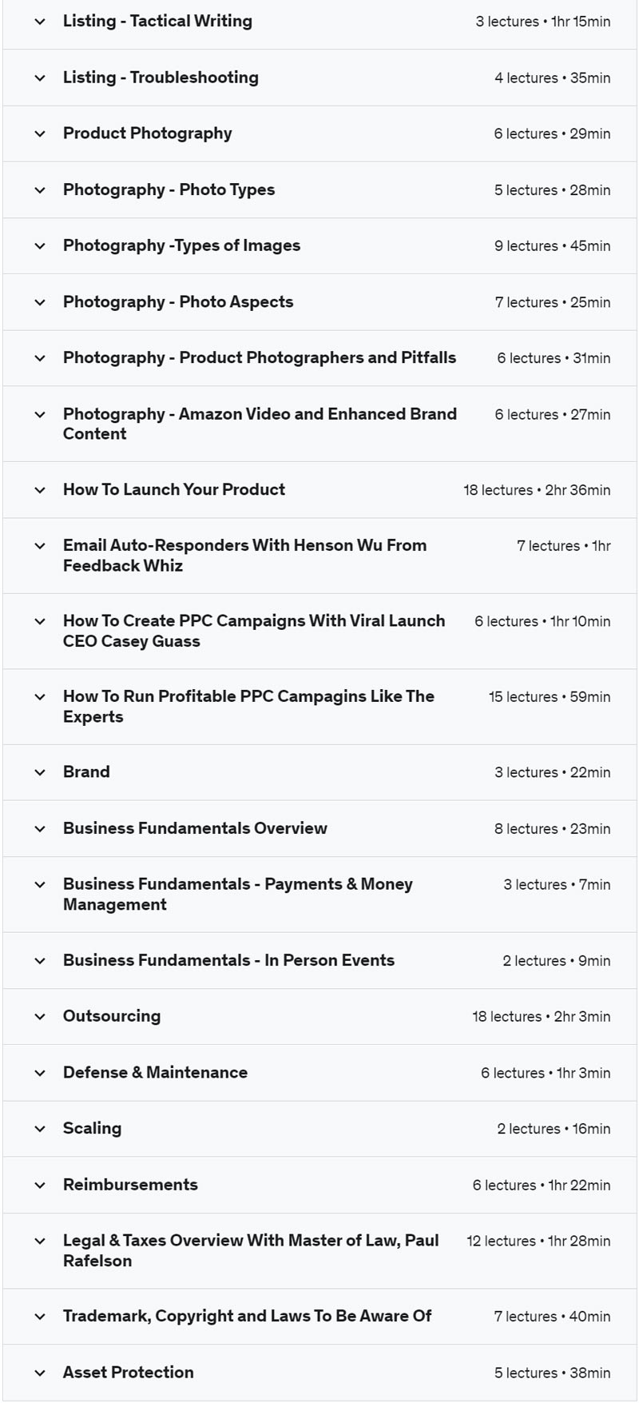Click chevron next to Photography - Photo Types

(40, 190)
